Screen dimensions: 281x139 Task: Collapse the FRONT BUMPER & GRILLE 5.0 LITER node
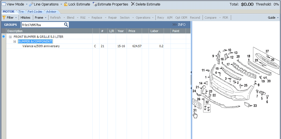pyautogui.click(x=10, y=37)
